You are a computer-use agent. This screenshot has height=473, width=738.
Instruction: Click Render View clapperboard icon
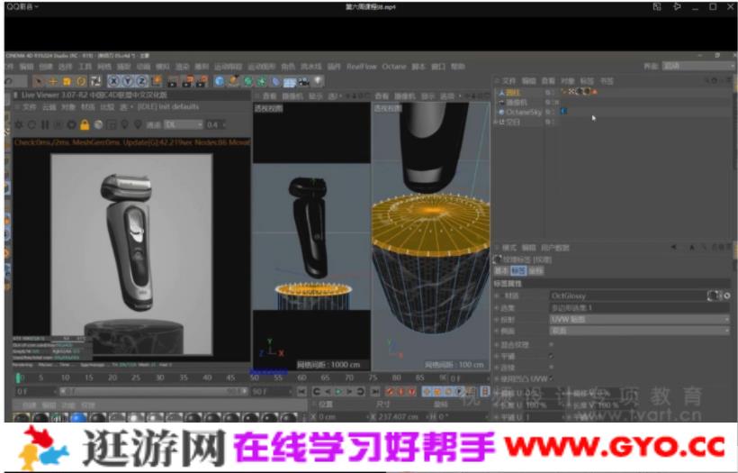pos(173,81)
